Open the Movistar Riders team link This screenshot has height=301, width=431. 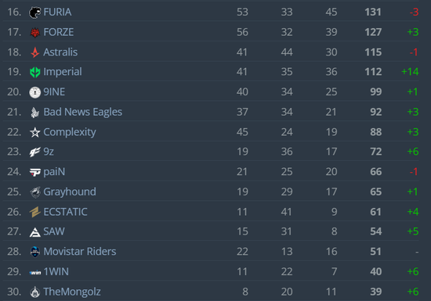80,252
